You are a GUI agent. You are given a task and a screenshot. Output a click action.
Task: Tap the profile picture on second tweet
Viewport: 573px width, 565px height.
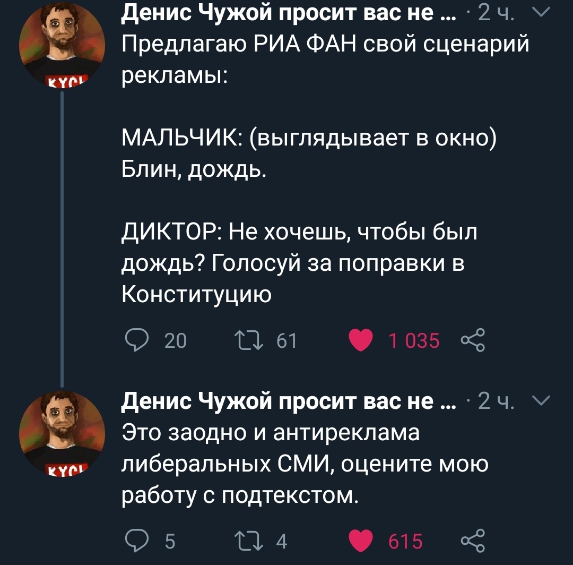62,433
